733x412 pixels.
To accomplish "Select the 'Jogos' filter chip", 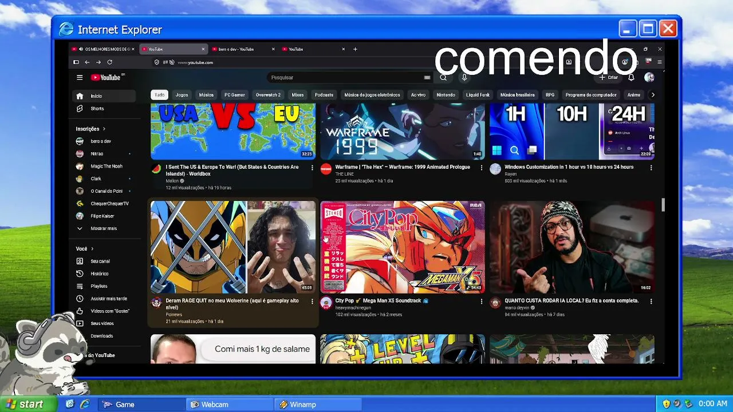I will tap(182, 95).
